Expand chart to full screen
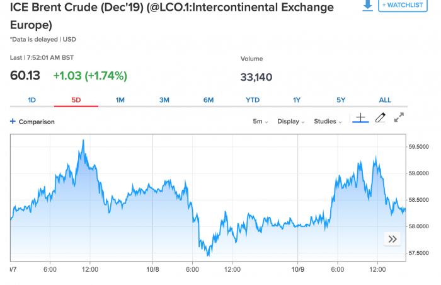This screenshot has height=285, width=441. (x=399, y=118)
